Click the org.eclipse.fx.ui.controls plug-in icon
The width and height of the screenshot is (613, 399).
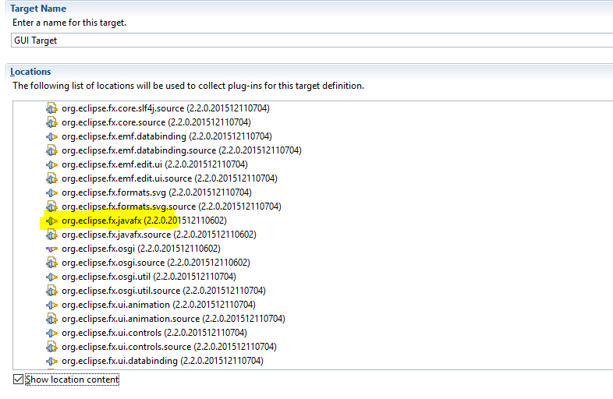(x=51, y=333)
